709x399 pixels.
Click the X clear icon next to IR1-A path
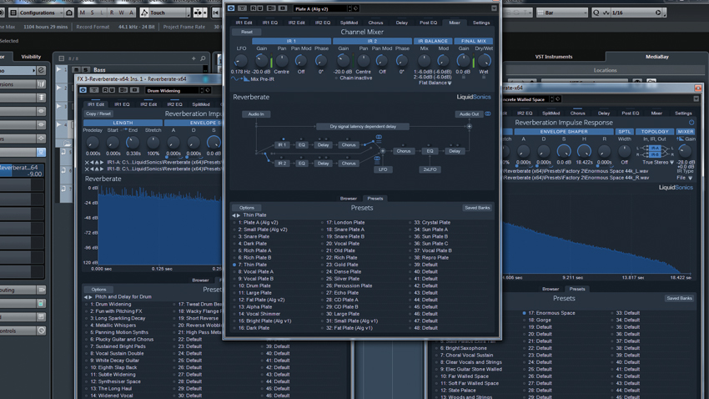click(87, 163)
